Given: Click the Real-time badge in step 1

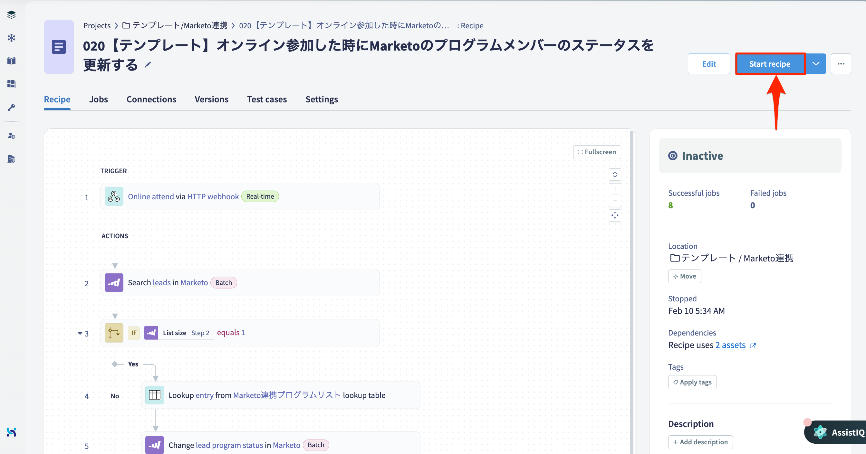Looking at the screenshot, I should pyautogui.click(x=260, y=196).
